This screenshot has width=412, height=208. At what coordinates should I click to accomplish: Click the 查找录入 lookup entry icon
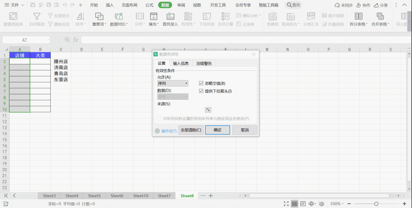(x=170, y=16)
